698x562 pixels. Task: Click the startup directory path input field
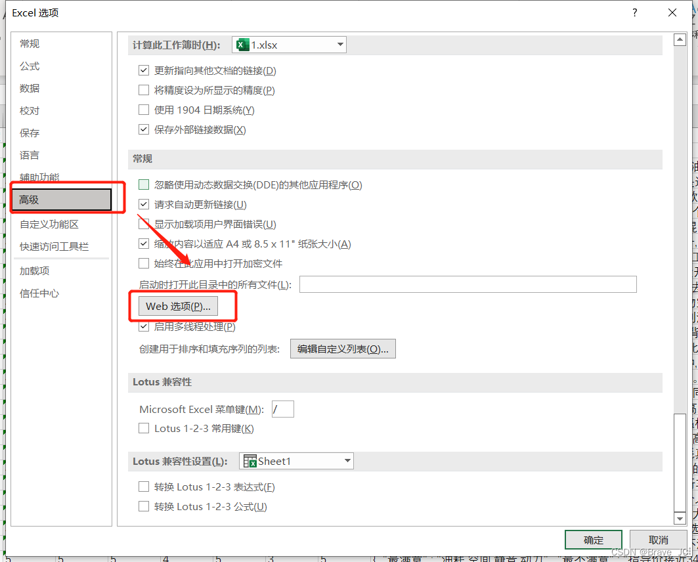[468, 284]
